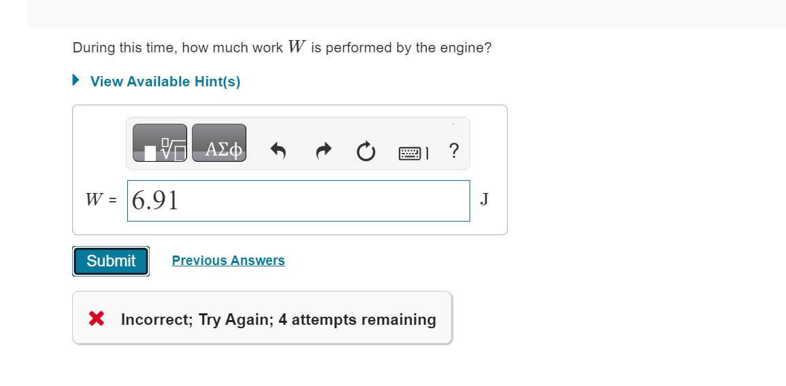Open the math templates button with the root symbol
786x386 pixels.
pos(160,143)
